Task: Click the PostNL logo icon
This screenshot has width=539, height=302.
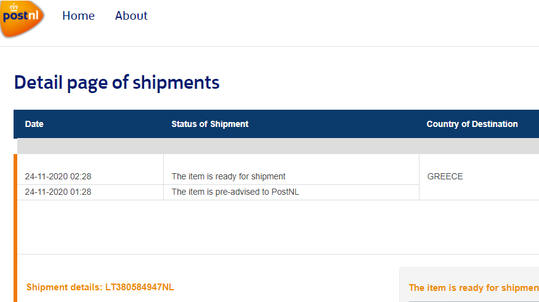Action: pyautogui.click(x=22, y=18)
